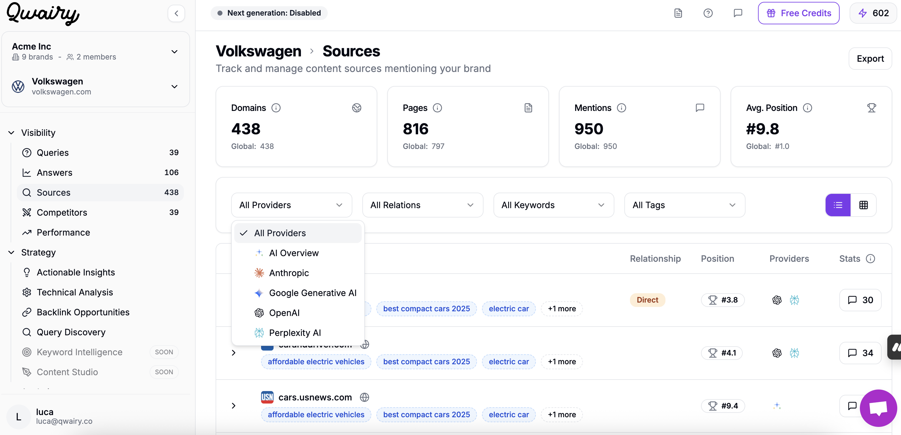
Task: Click AI Overview icon in #9.4 row
Action: pos(777,406)
